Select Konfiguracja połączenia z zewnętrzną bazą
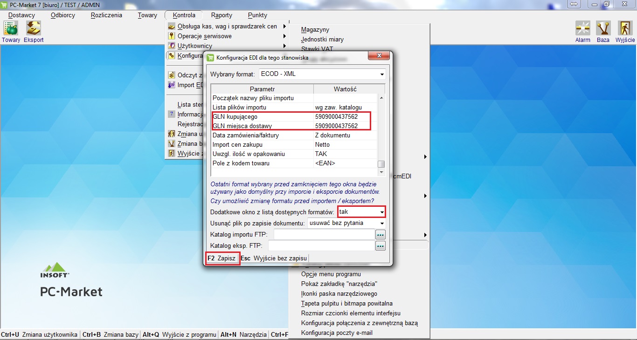This screenshot has width=637, height=340. click(360, 323)
